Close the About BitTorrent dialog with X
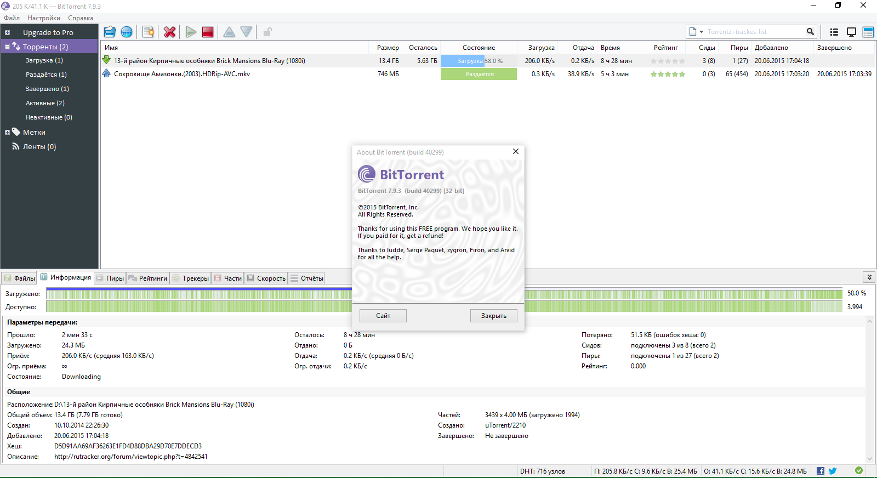The width and height of the screenshot is (877, 478). click(x=516, y=152)
